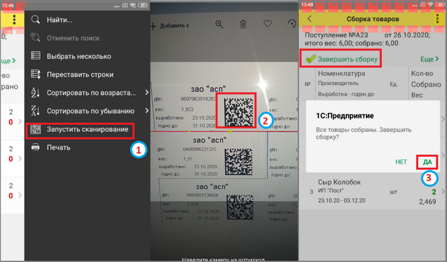Click weight value 2,469 in Сыр Колобок row
The height and width of the screenshot is (262, 447).
click(427, 202)
